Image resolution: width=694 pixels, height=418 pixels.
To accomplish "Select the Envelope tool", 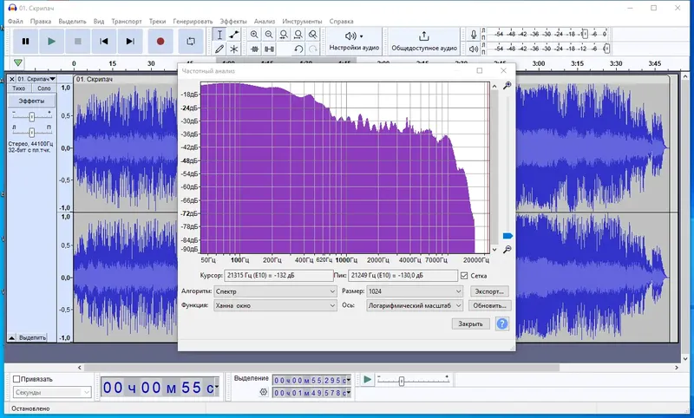I will pyautogui.click(x=234, y=35).
